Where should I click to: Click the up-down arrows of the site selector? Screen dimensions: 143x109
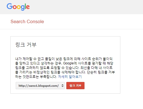[62, 86]
